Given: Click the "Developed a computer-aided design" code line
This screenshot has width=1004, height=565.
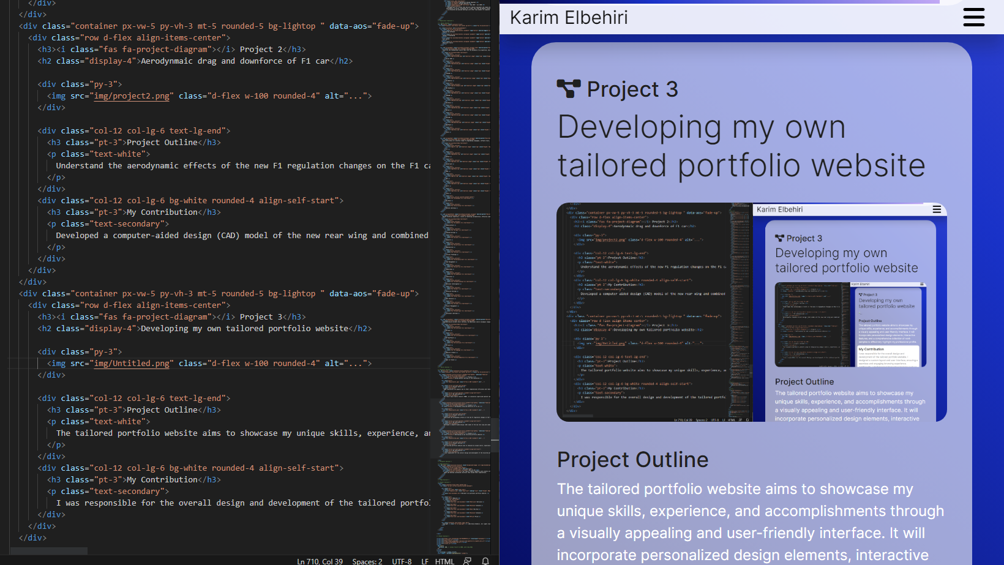Looking at the screenshot, I should (x=242, y=235).
